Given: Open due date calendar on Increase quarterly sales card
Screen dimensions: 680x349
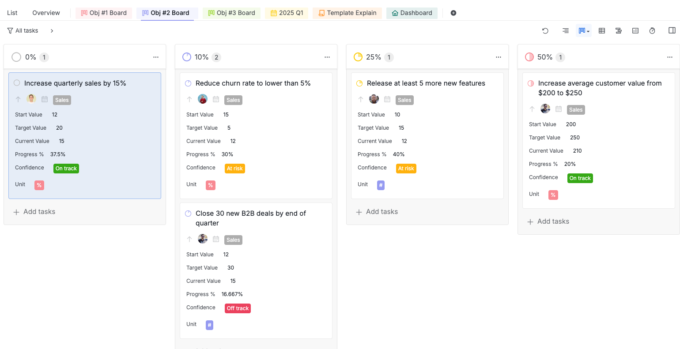Looking at the screenshot, I should coord(45,99).
